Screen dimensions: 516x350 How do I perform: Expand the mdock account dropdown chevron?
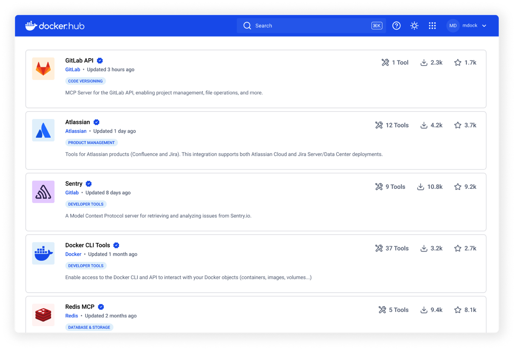(x=484, y=26)
